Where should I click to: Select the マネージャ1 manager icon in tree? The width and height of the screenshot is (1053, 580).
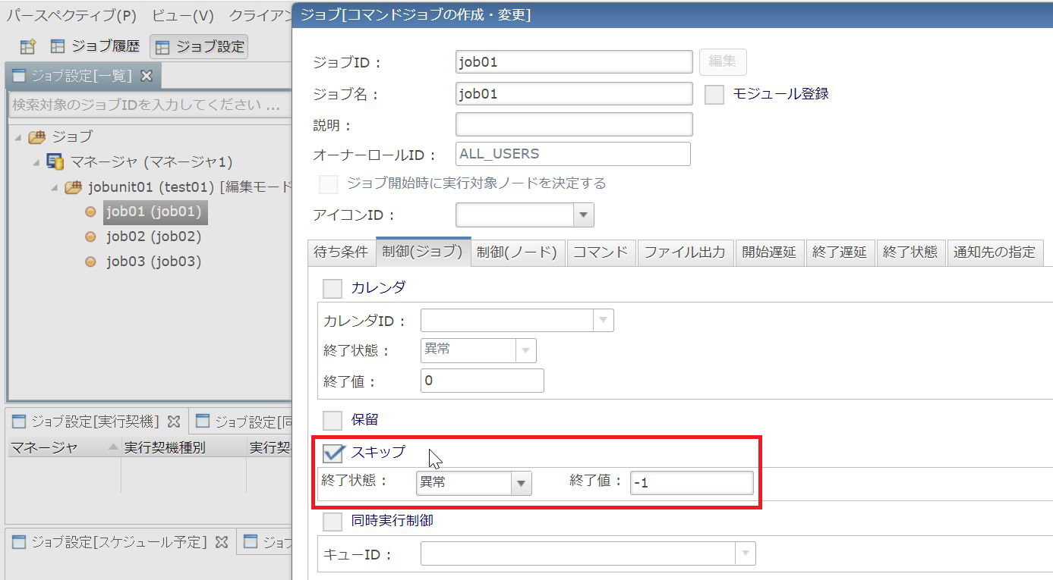pyautogui.click(x=55, y=162)
